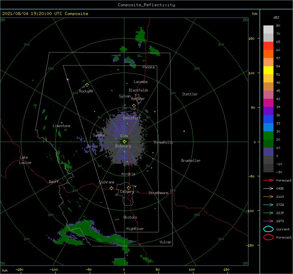The width and height of the screenshot is (293, 274).
Task: Click the Innisfail town label
Action: (132, 118)
